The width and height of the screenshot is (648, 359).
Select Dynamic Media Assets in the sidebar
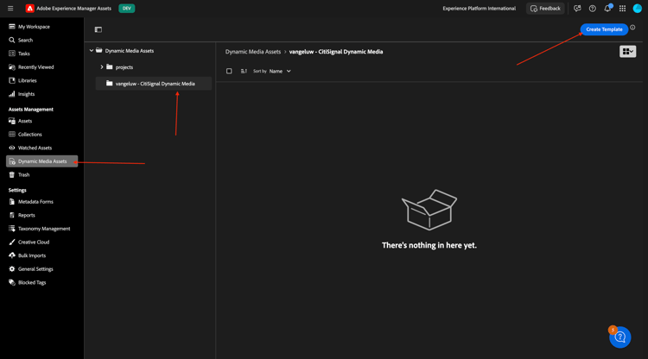[41, 161]
